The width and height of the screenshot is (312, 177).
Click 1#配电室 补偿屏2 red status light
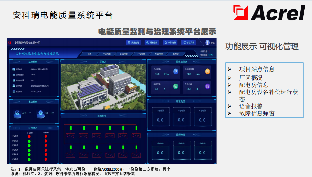pos(46,136)
